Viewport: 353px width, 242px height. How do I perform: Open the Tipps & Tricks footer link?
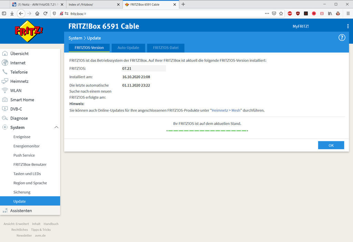pos(41,230)
